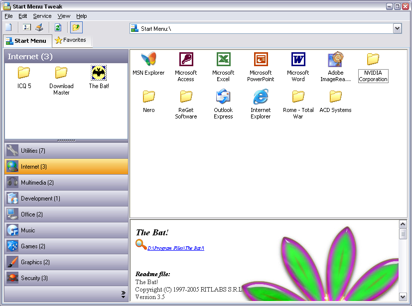The image size is (412, 306).
Task: Expand more categories with the double chevron
Action: coord(123,295)
